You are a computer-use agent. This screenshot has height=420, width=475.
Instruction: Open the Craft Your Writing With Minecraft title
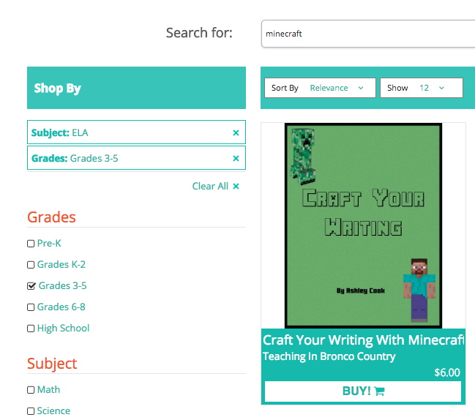coord(364,340)
